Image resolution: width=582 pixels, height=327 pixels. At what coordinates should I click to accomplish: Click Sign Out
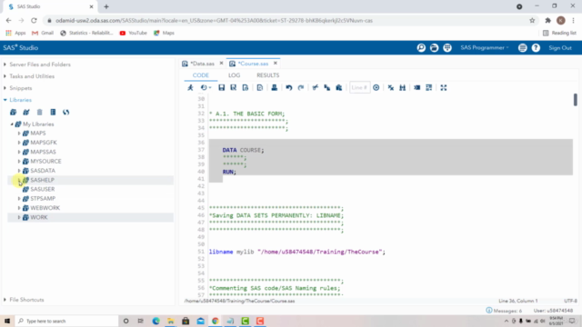(560, 48)
